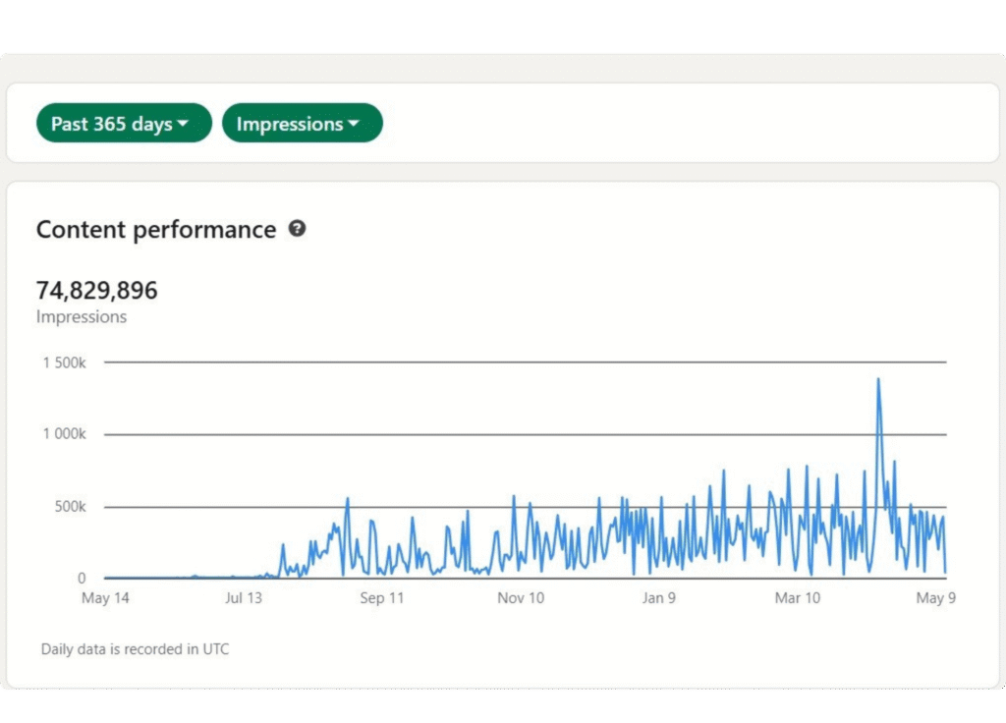This screenshot has width=1006, height=723.
Task: Select the Content performance heading
Action: [156, 230]
